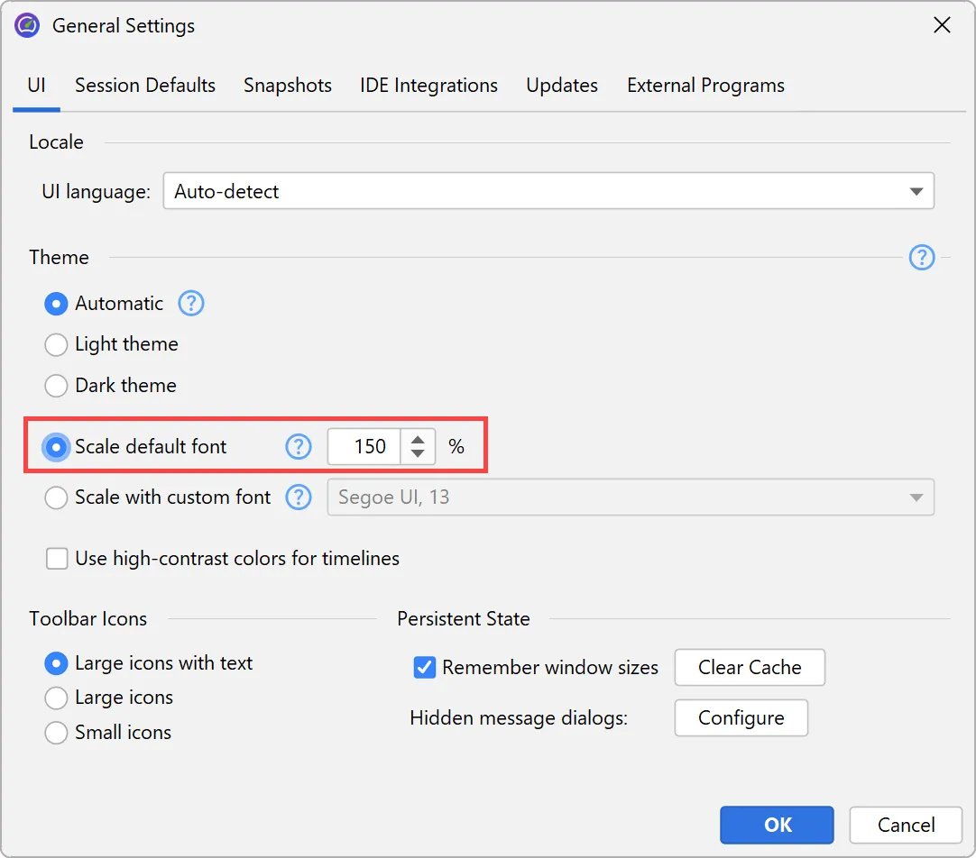
Task: Decrease font scale with down arrow
Action: pyautogui.click(x=418, y=454)
